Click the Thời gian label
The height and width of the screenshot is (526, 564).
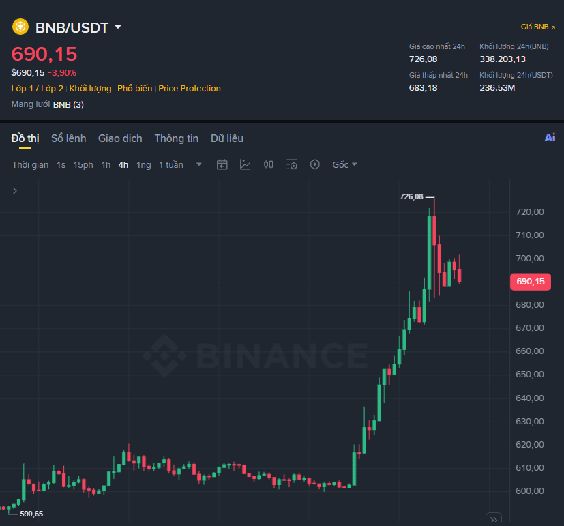[x=30, y=165]
